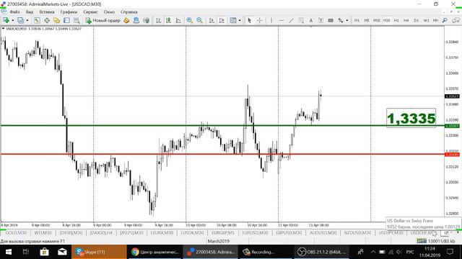Screen dimensions: 462x259
Task: Select the Cursor arrow tool
Action: [x=250, y=20]
